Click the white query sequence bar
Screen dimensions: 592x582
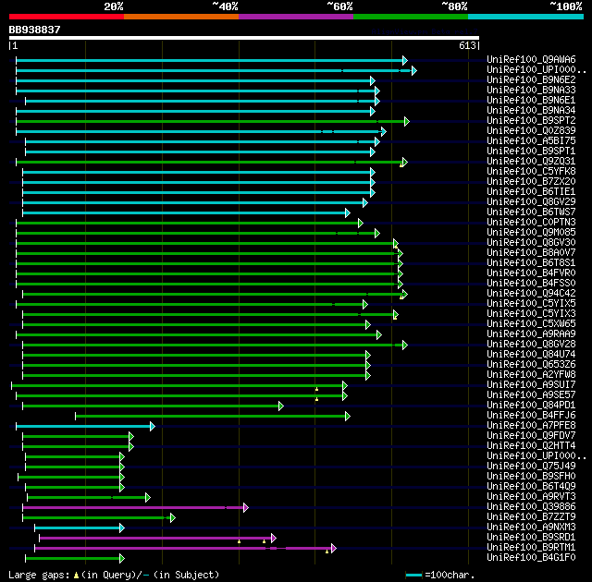[x=244, y=38]
